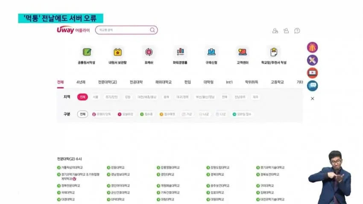Open the 강릉영동대학교 link

coord(170,167)
